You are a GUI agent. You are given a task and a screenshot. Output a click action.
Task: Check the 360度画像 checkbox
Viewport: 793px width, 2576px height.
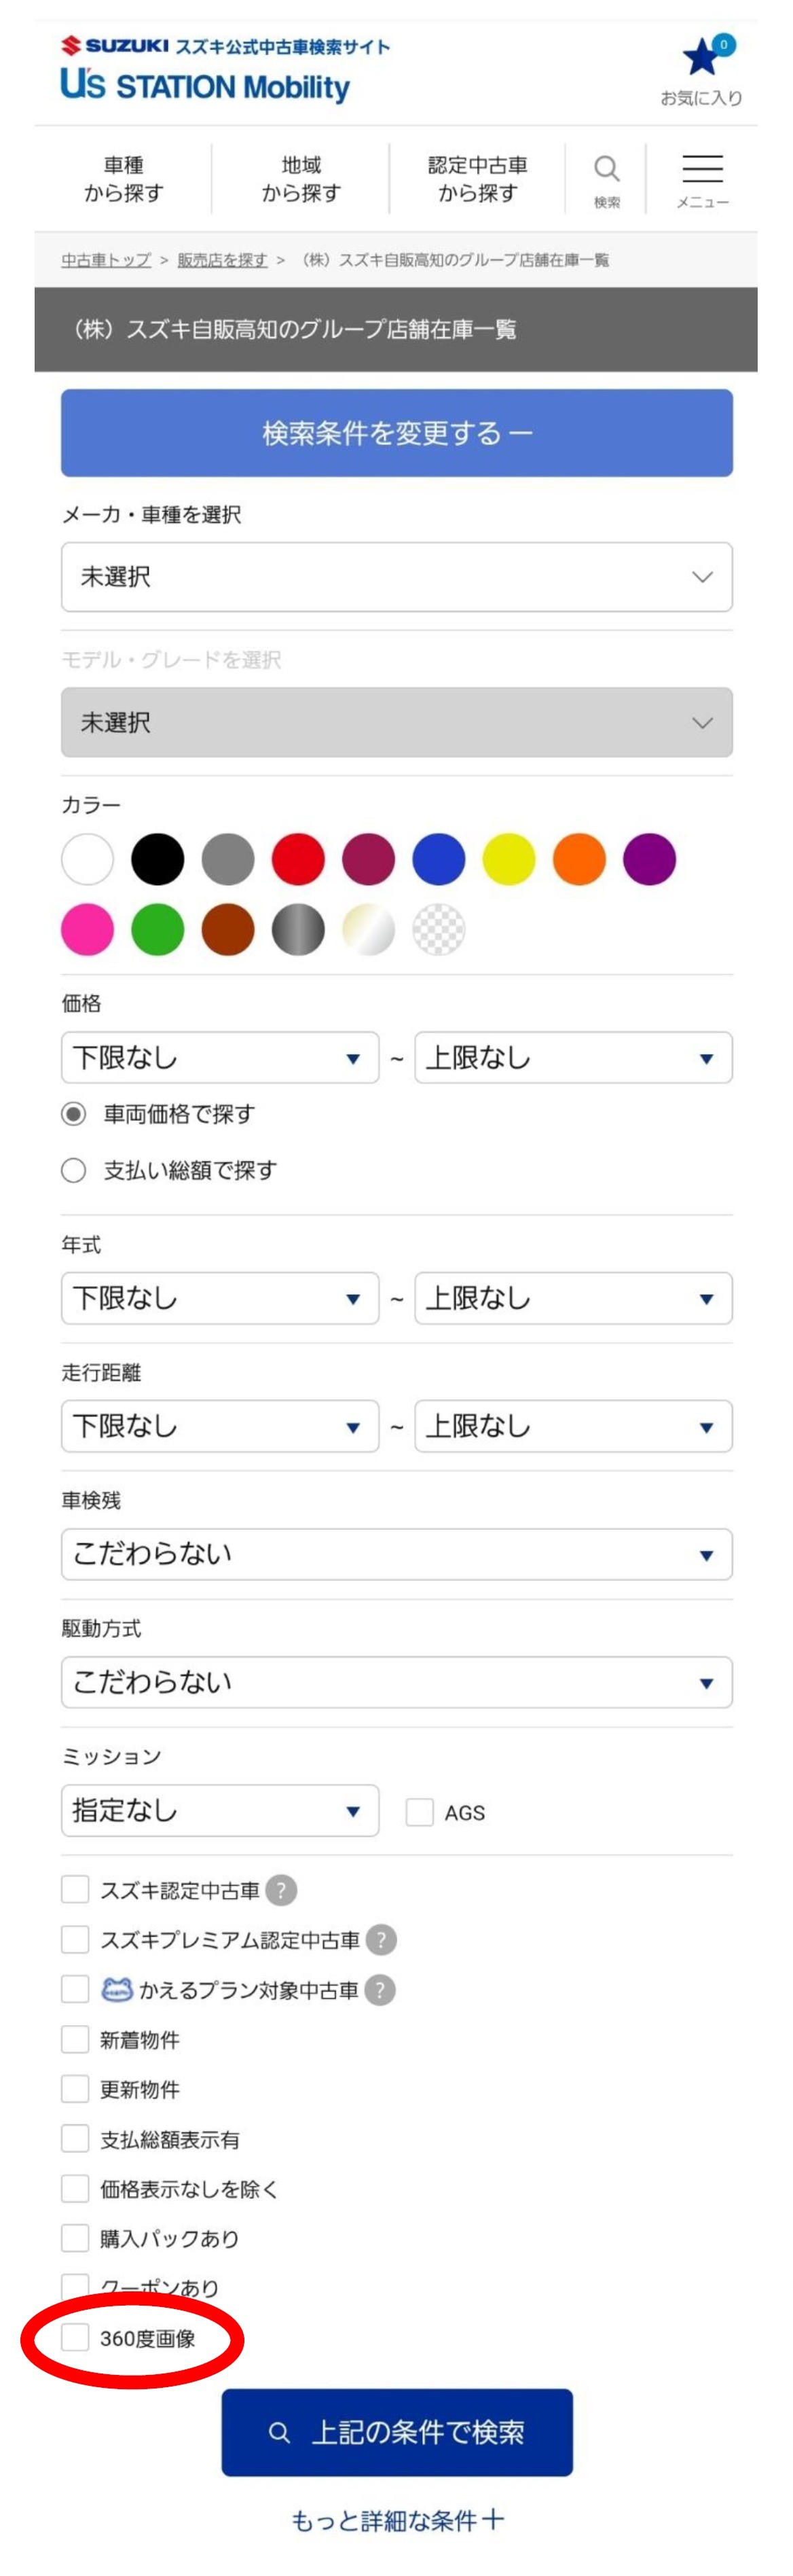75,2337
